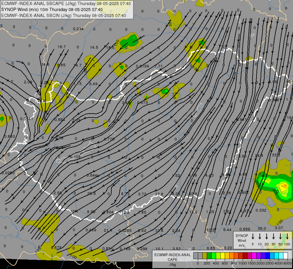
Task: Click the 0.0285 value on the map
Action: point(125,230)
